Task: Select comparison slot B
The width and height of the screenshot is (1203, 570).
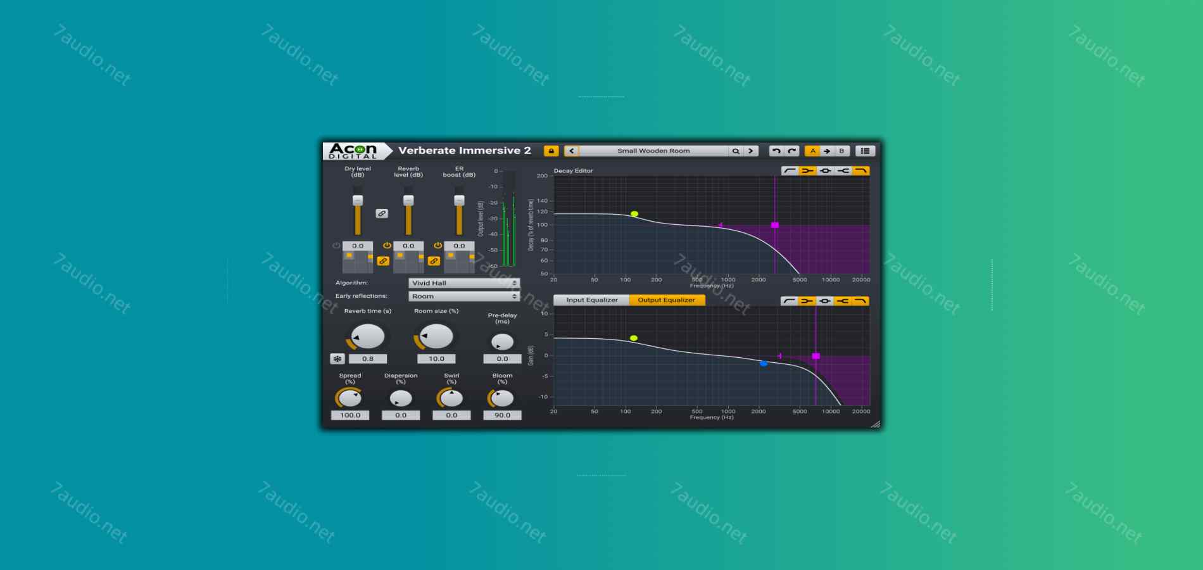Action: click(842, 151)
